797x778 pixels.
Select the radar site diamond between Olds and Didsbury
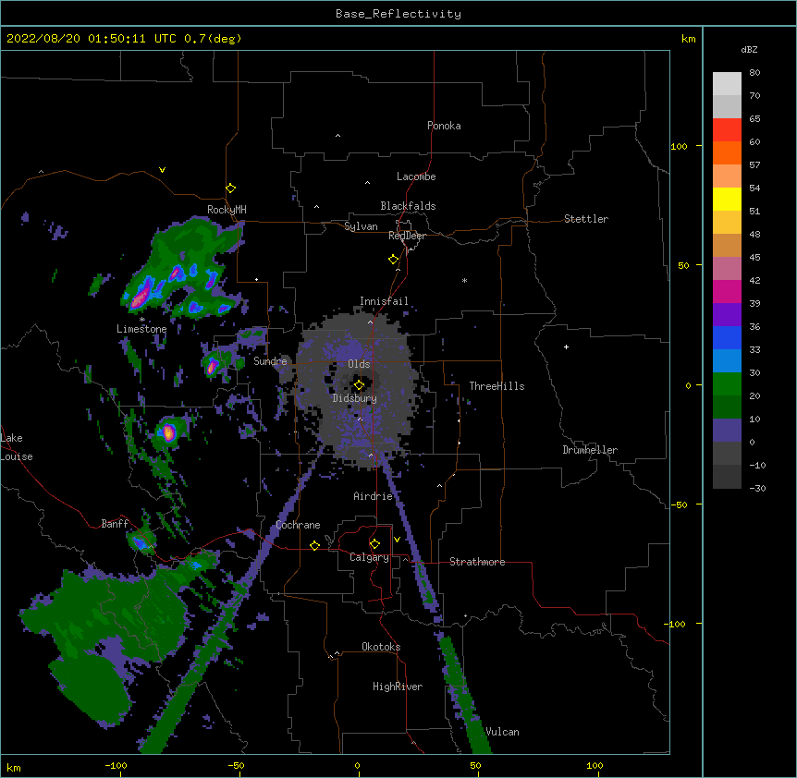(x=359, y=385)
